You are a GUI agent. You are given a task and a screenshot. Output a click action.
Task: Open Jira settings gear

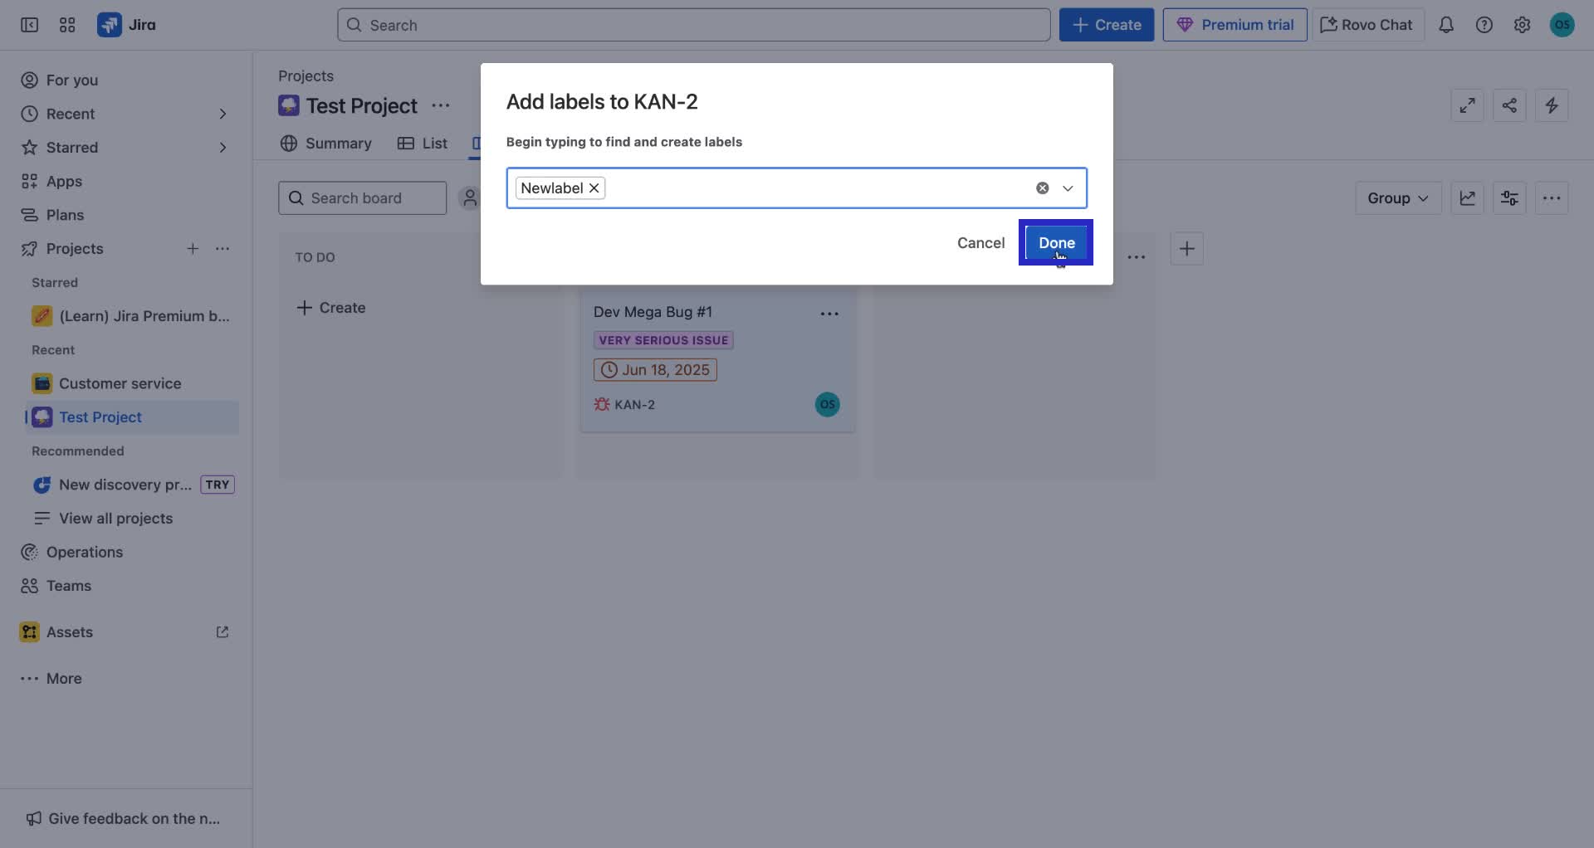coord(1523,24)
